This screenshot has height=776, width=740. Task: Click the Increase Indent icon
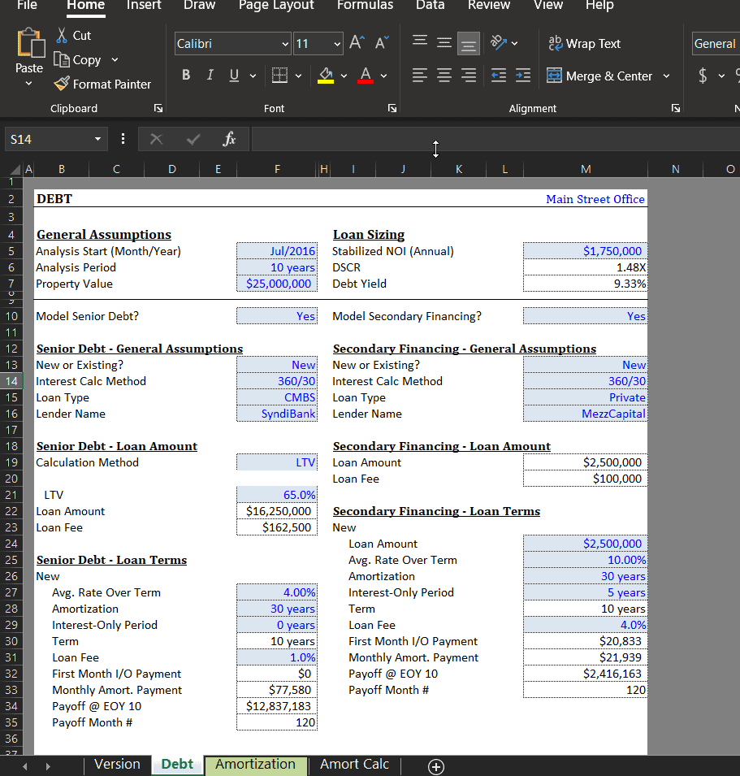pos(522,76)
